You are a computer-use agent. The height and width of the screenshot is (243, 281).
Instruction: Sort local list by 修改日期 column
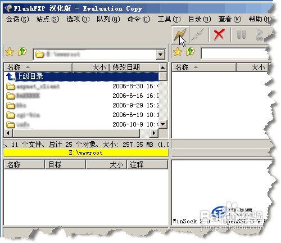(134, 67)
